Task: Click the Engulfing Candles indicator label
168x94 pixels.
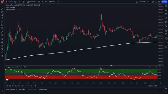Action: point(10,9)
